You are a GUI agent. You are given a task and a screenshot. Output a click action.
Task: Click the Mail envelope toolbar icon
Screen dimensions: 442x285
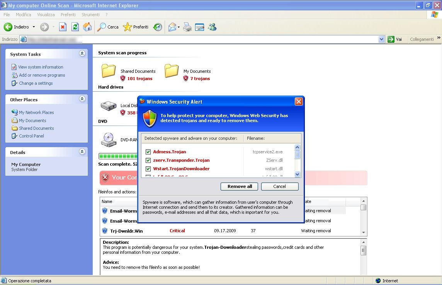tap(172, 27)
